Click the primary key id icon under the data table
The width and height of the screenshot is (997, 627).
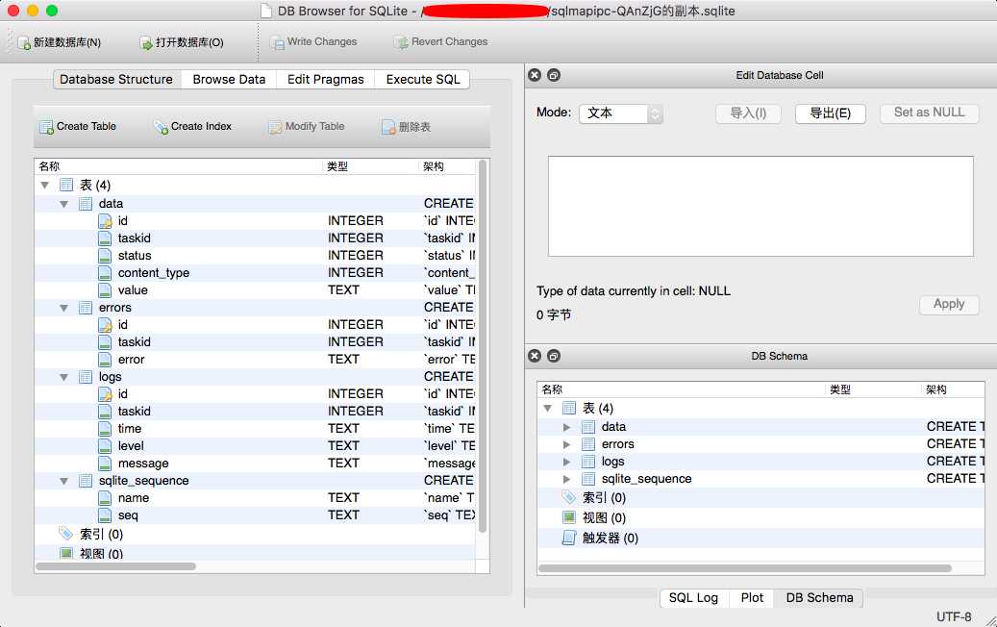pyautogui.click(x=105, y=220)
